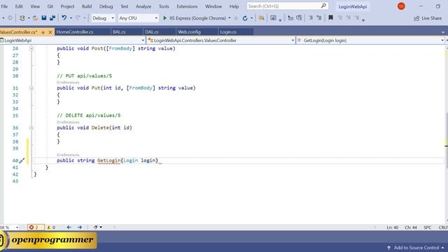Open the File menu
Viewport: 448px width, 252px height.
coord(4,6)
